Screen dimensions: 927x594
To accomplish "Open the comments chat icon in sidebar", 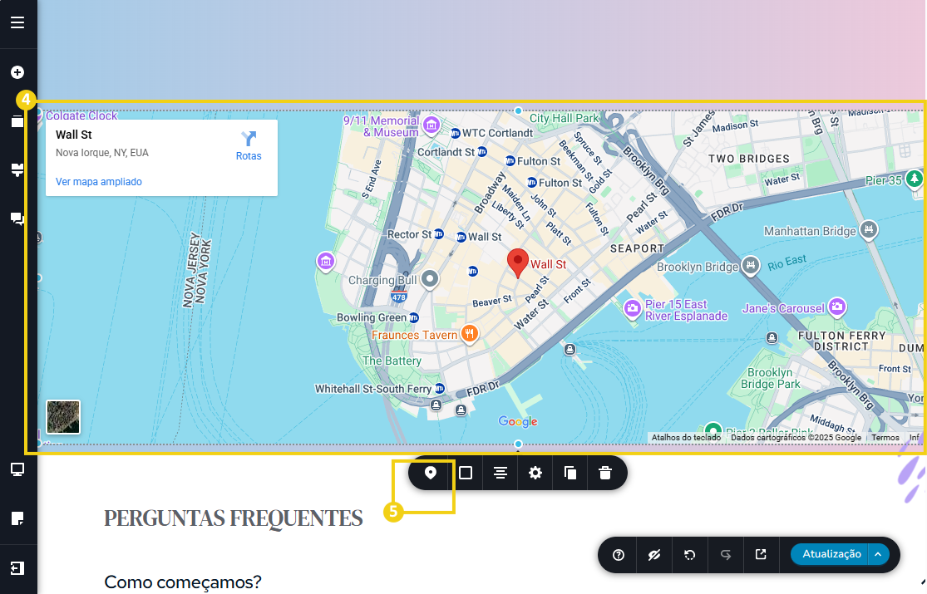I will click(17, 219).
